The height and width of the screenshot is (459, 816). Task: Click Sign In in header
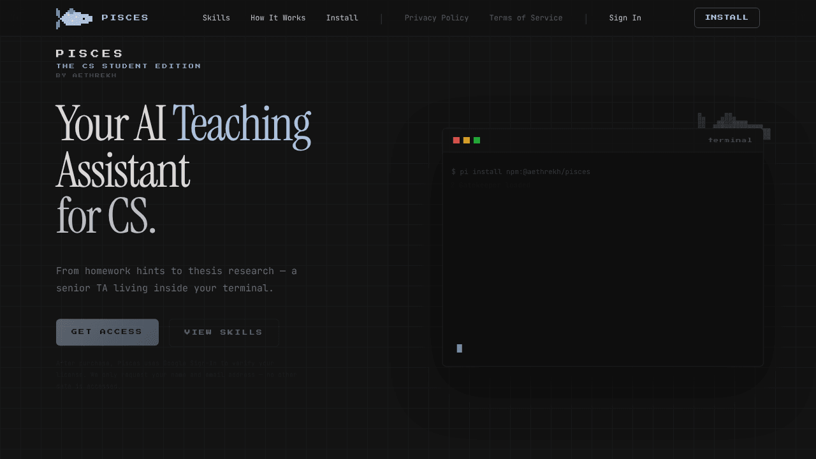[x=625, y=18]
